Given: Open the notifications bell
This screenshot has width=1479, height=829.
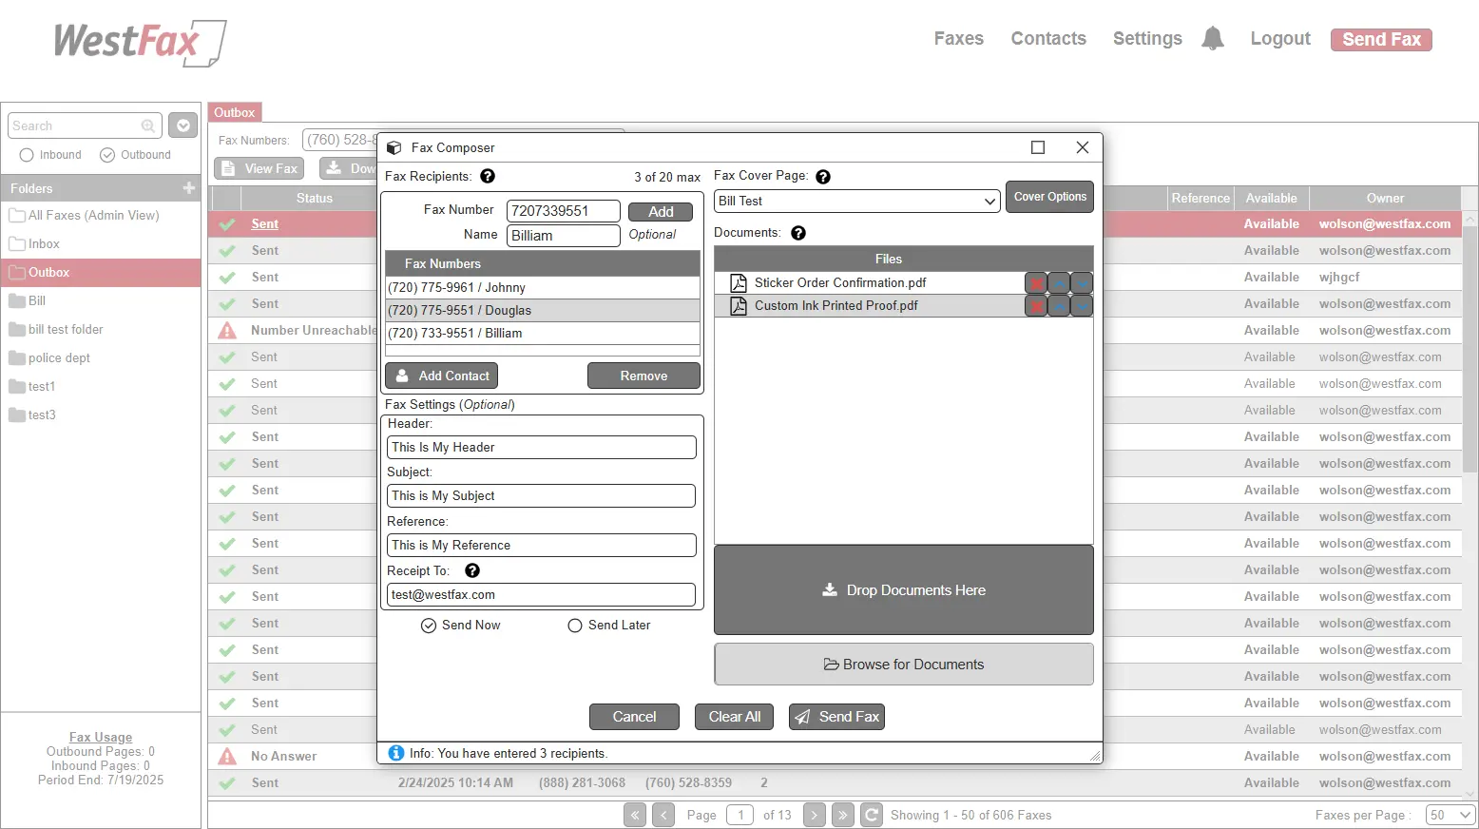Looking at the screenshot, I should click(x=1212, y=39).
